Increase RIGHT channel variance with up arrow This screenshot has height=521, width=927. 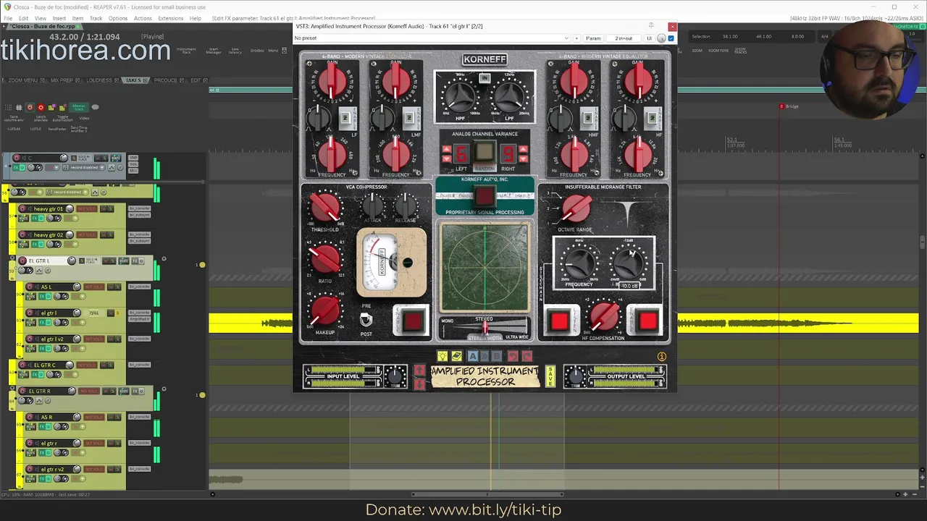click(523, 150)
